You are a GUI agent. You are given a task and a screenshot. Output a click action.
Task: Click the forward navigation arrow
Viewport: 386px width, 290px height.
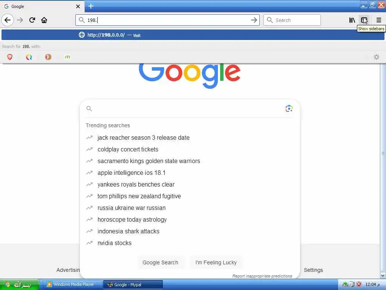coord(20,20)
